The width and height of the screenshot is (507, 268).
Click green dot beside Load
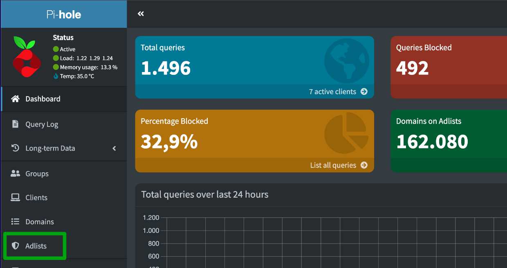pos(56,58)
